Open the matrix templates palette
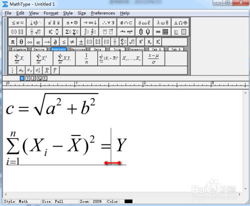Viewport: 250px width, 206px height. [162, 31]
